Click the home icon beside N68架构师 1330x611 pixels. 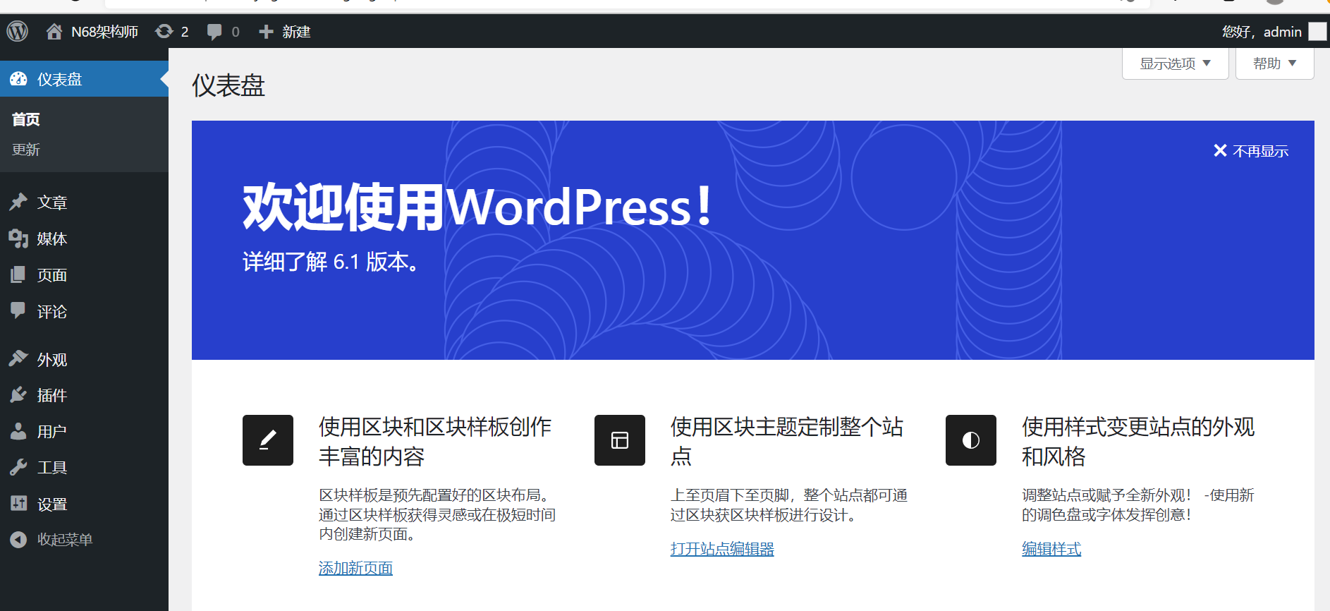click(54, 31)
